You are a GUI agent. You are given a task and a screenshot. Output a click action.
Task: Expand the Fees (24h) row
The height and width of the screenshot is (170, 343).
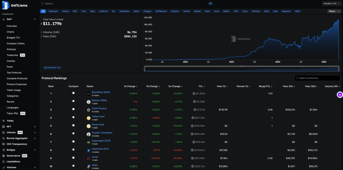(x=41, y=36)
